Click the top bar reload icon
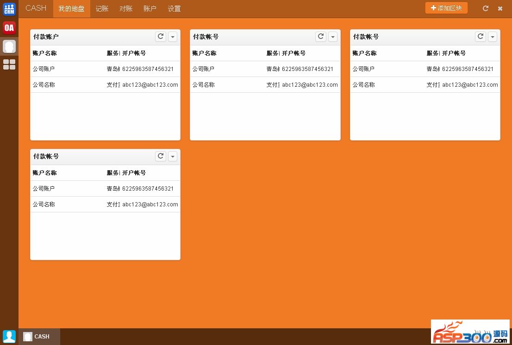Image resolution: width=512 pixels, height=345 pixels. (486, 8)
